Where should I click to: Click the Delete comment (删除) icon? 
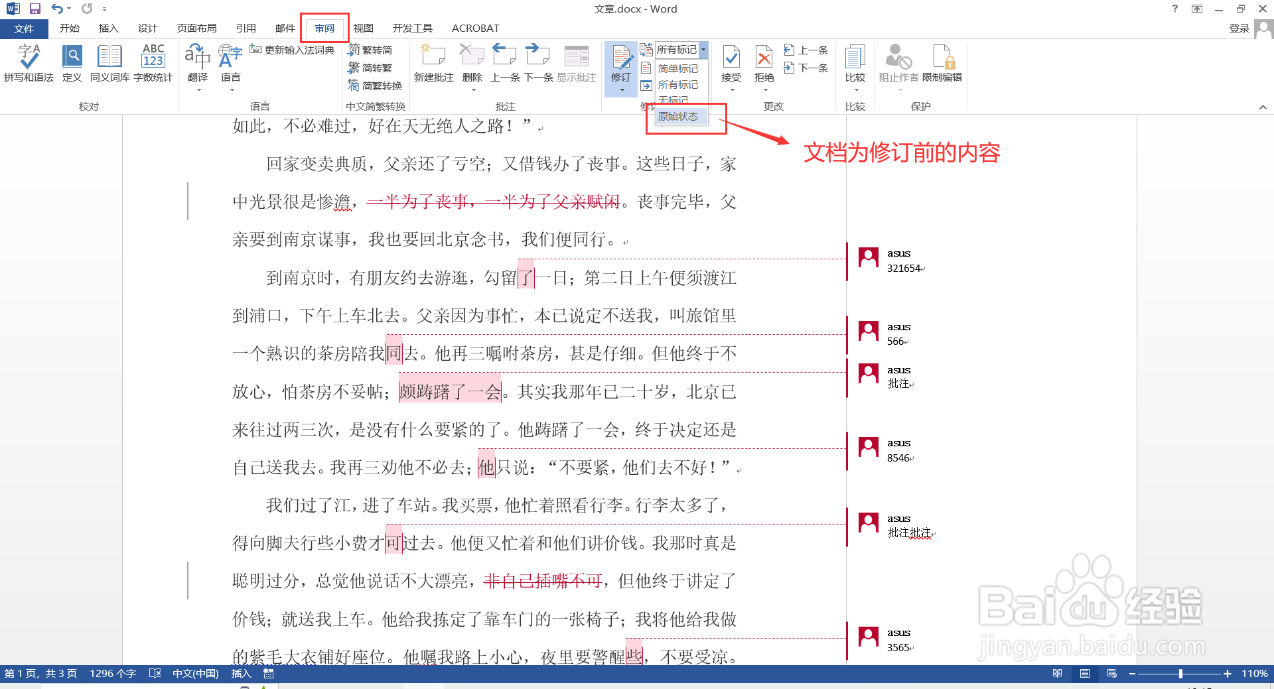click(x=472, y=56)
